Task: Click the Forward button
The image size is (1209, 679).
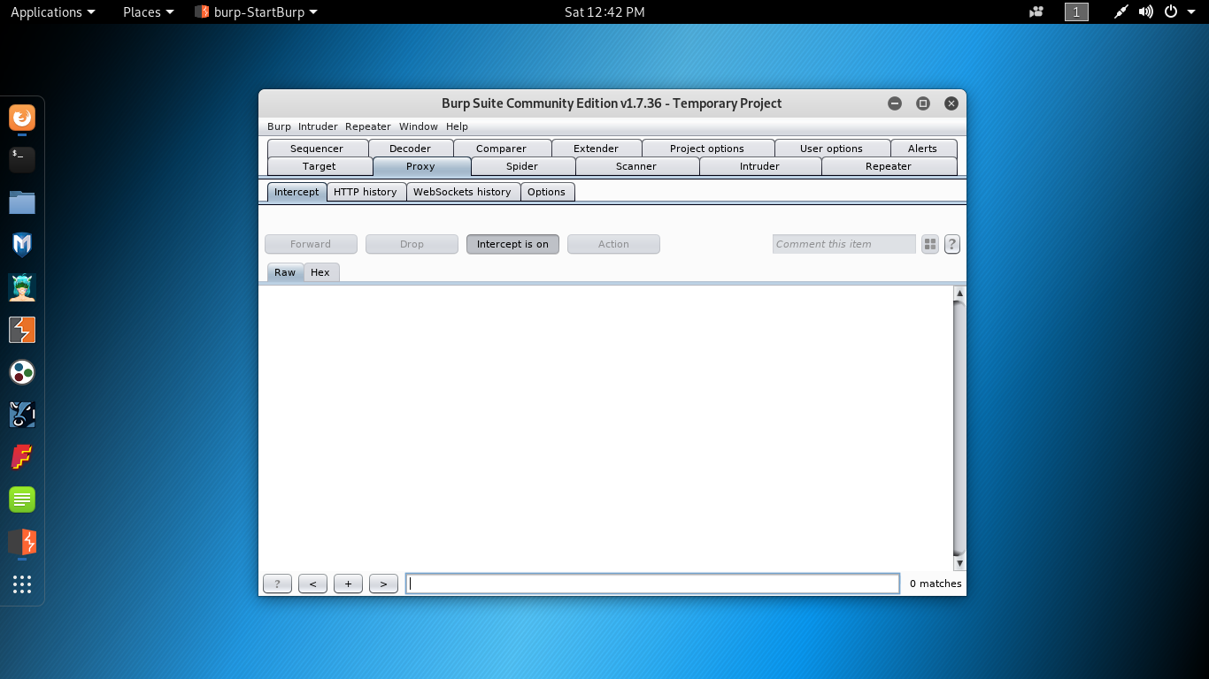Action: (311, 244)
